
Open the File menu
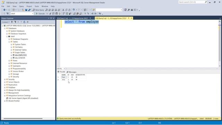(x=3, y=6)
